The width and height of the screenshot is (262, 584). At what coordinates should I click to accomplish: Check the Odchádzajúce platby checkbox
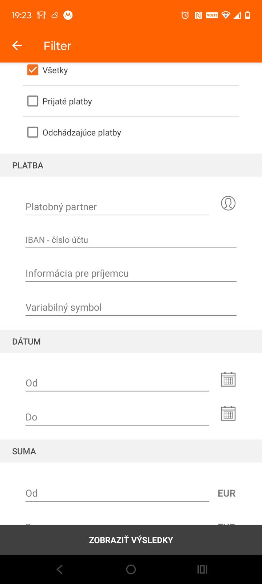point(33,132)
